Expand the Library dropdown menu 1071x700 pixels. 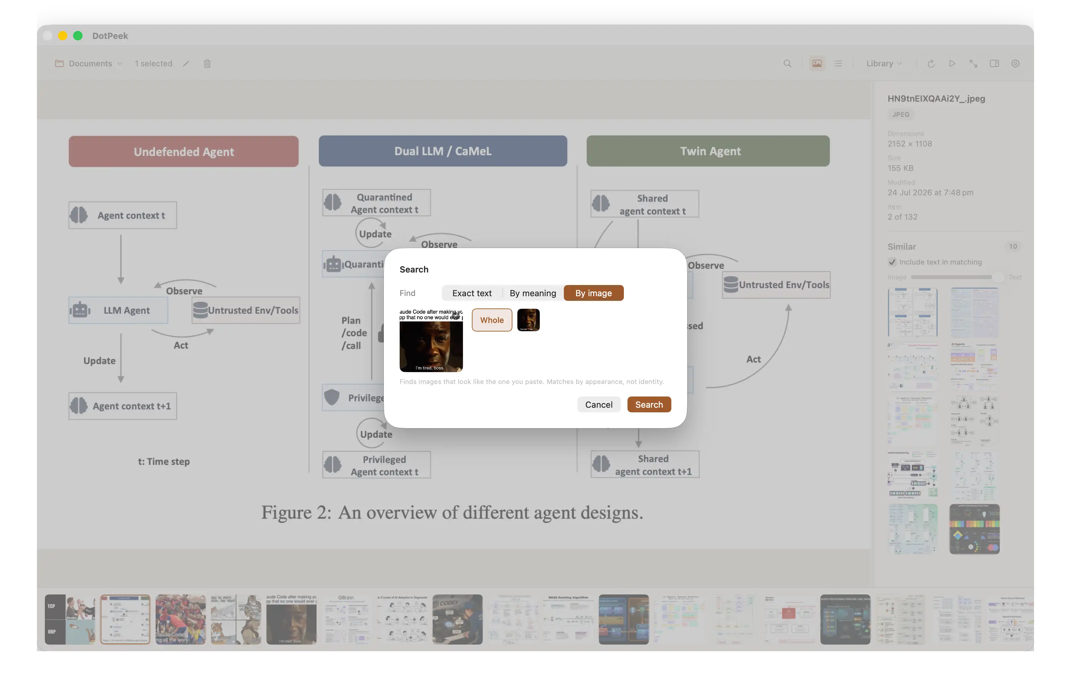pyautogui.click(x=884, y=63)
